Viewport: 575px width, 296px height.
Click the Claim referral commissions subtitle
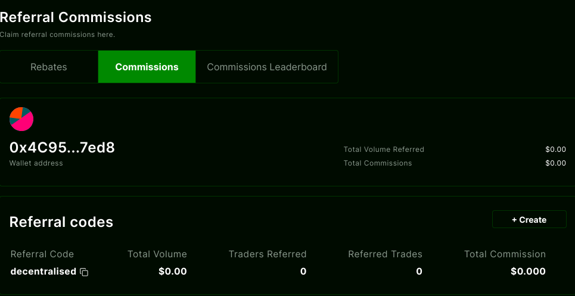coord(58,35)
